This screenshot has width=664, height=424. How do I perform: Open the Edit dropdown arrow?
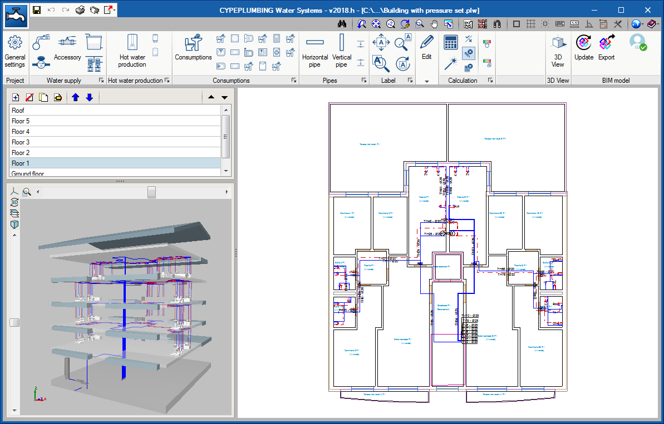click(426, 81)
